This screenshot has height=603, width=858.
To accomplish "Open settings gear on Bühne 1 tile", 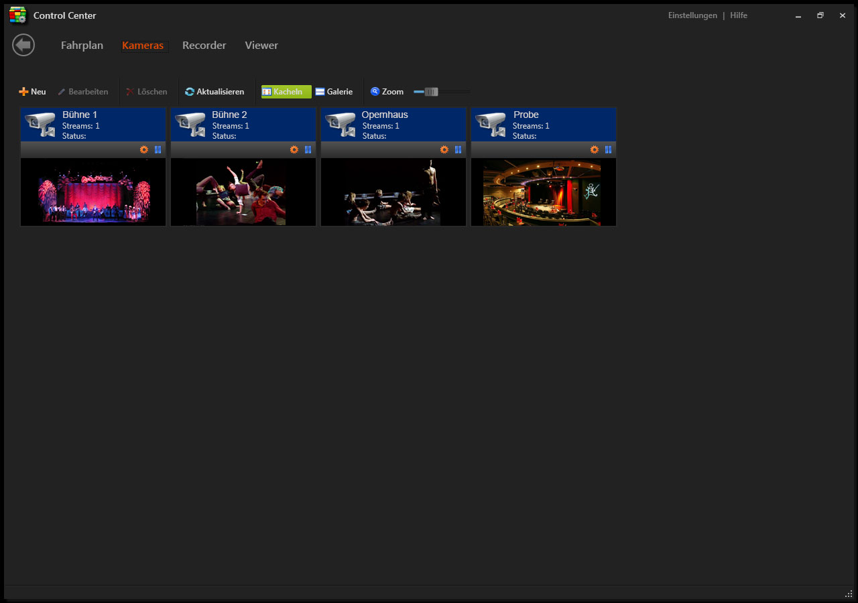I will [x=144, y=150].
